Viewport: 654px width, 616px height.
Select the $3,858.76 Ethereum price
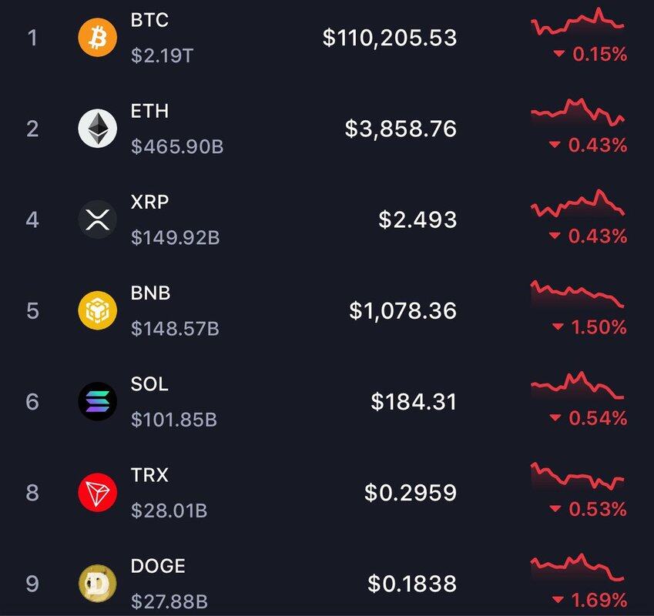(401, 129)
